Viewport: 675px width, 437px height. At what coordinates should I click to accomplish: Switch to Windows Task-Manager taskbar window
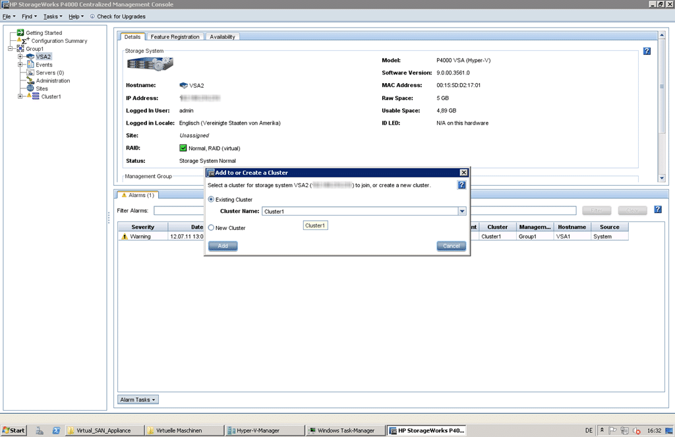click(x=345, y=430)
